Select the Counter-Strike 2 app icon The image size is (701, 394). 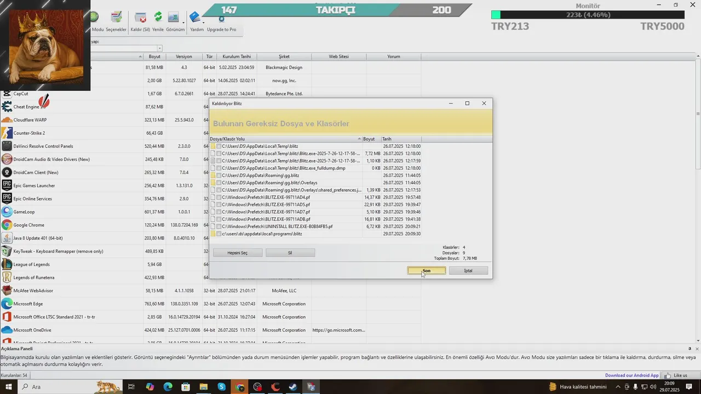pos(7,133)
